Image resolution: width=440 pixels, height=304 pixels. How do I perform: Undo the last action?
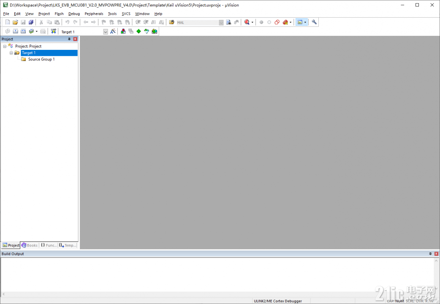pyautogui.click(x=67, y=22)
